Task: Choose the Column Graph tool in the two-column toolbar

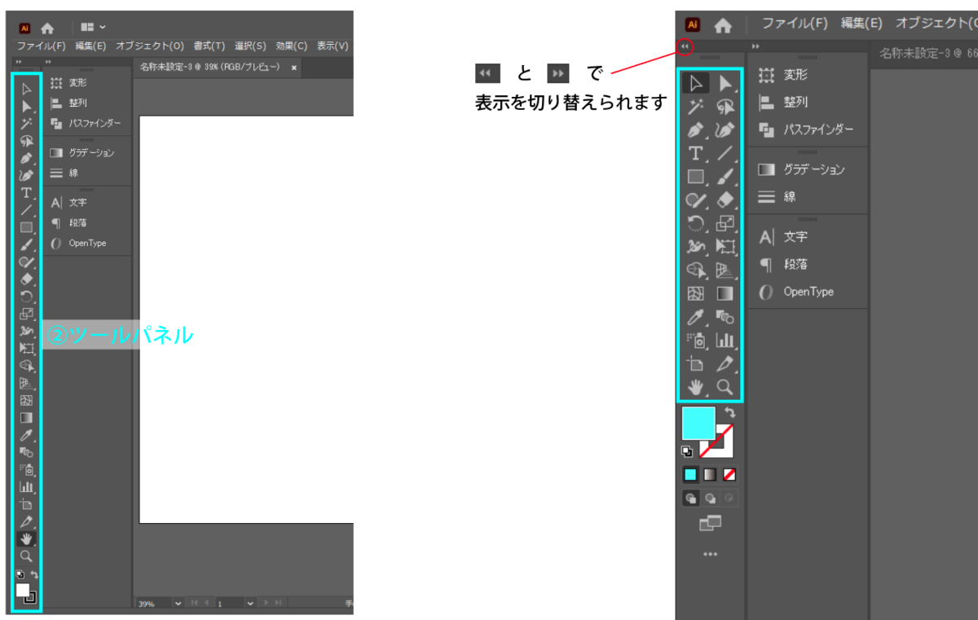Action: 725,341
